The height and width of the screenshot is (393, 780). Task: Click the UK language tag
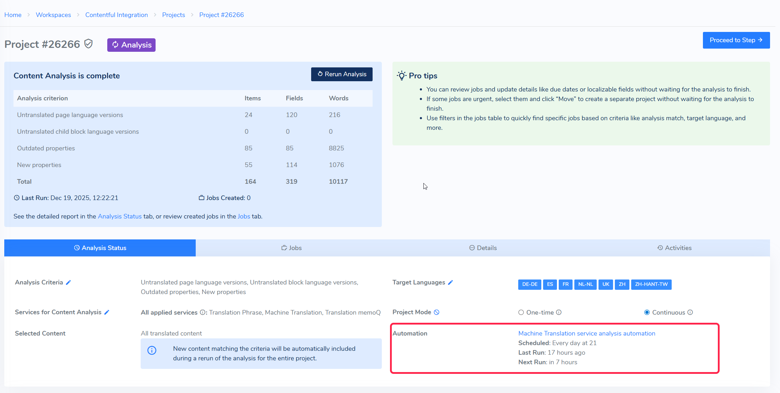tap(606, 284)
